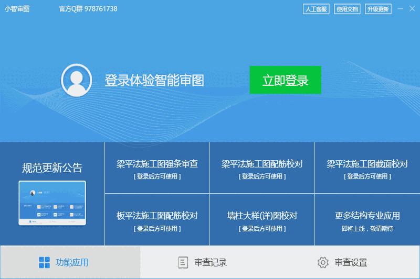Viewport: 420px width, 279px height.
Task: Click the 审查记录 document icon
Action: pos(183,262)
